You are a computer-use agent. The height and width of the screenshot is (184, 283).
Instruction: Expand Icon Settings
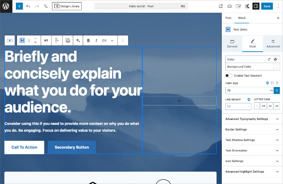pos(252,161)
